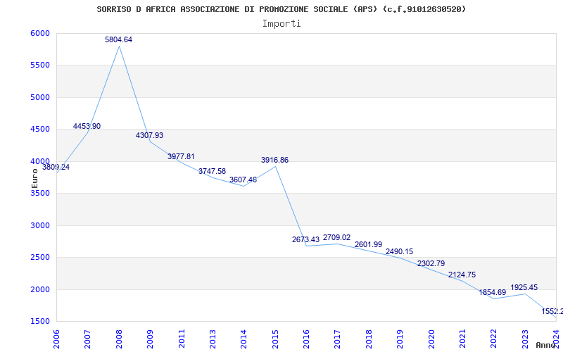
Task: Click the Importi subtitle
Action: click(x=281, y=24)
